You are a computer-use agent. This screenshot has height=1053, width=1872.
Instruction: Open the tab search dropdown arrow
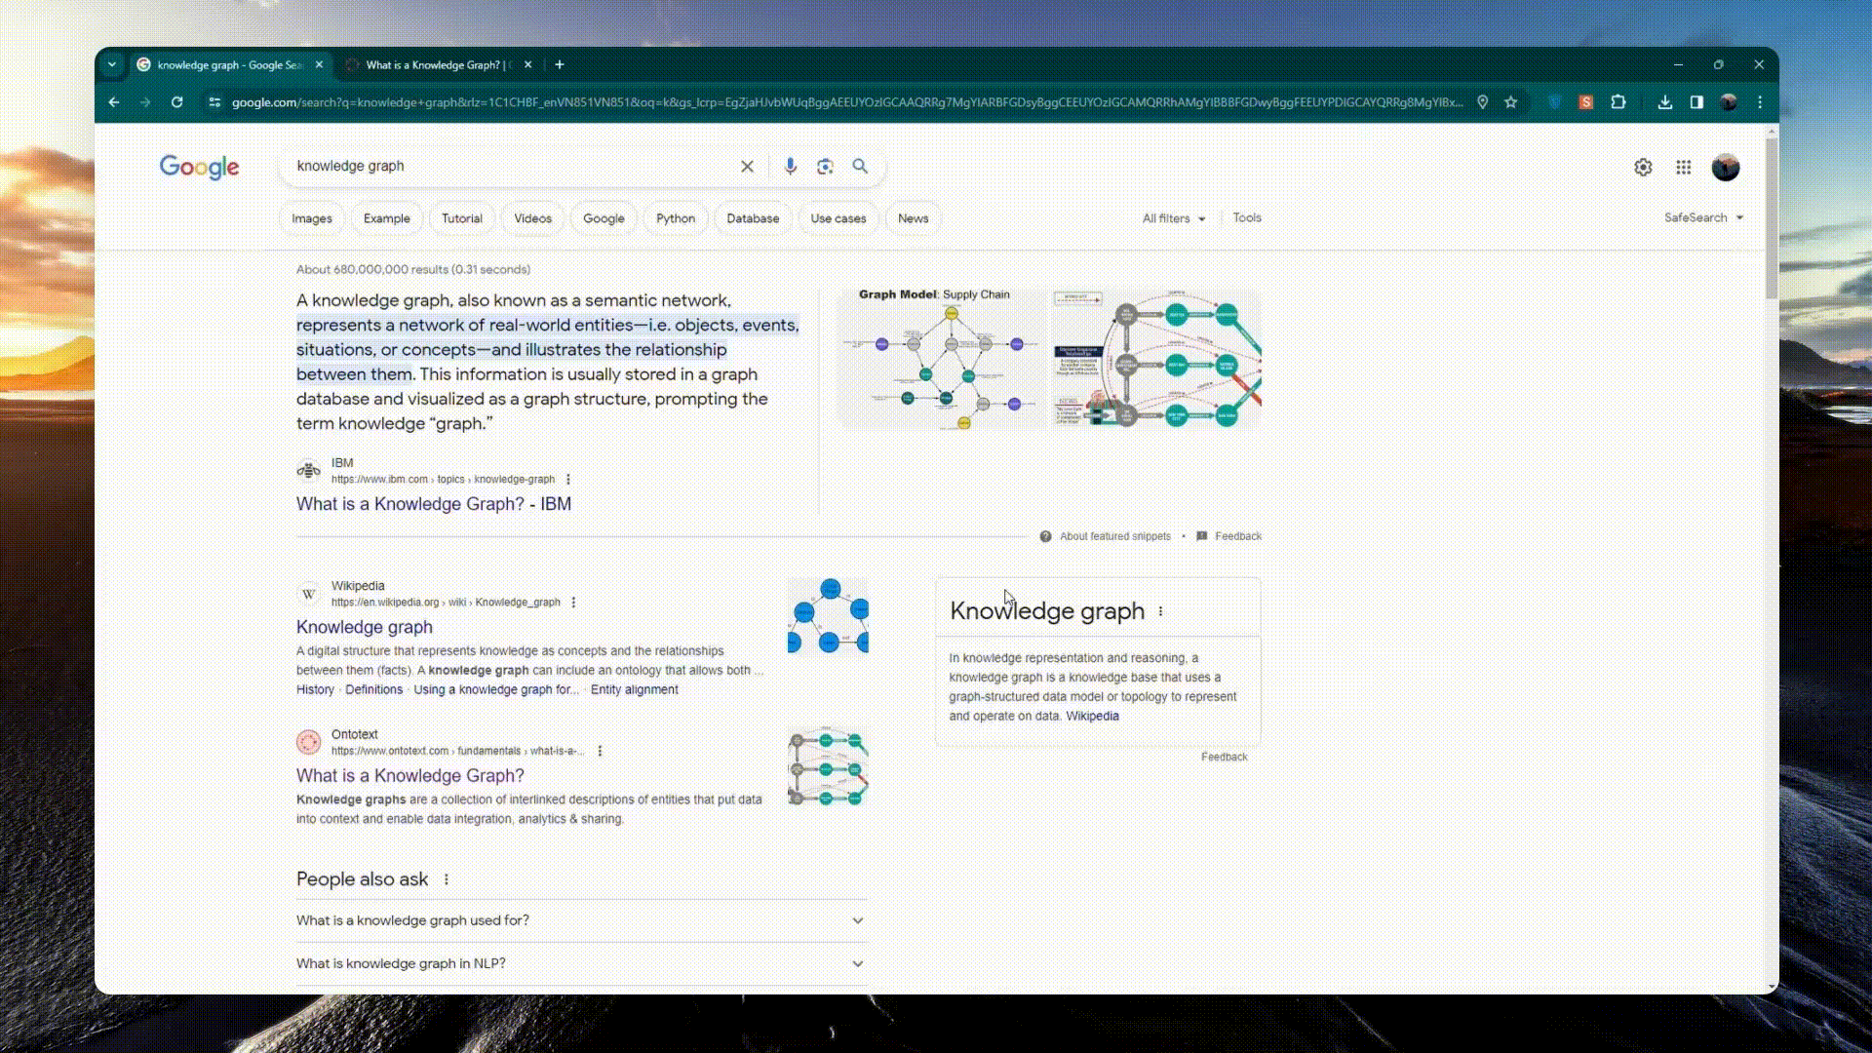pos(112,65)
